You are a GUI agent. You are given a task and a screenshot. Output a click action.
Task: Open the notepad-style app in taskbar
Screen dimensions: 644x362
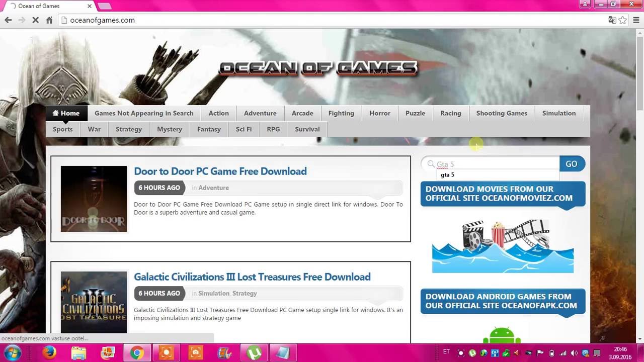point(283,353)
